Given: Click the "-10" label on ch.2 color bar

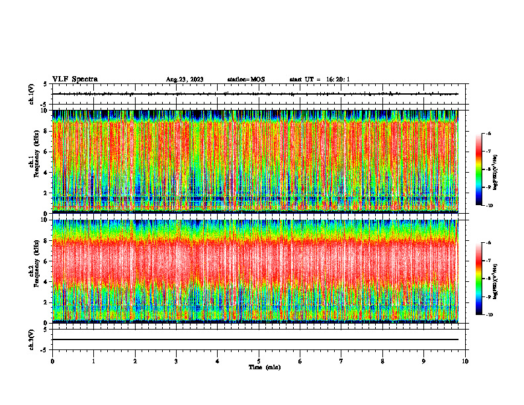Looking at the screenshot, I should pyautogui.click(x=490, y=314).
